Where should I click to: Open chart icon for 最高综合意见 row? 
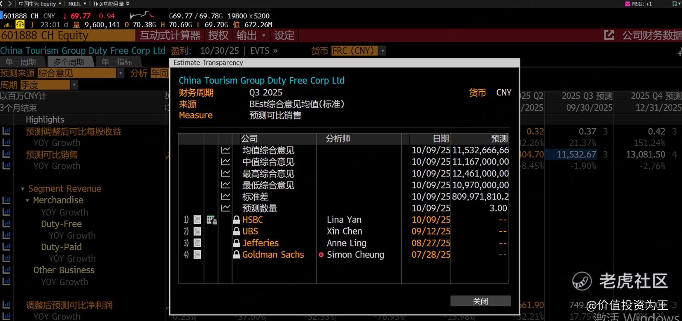point(225,174)
